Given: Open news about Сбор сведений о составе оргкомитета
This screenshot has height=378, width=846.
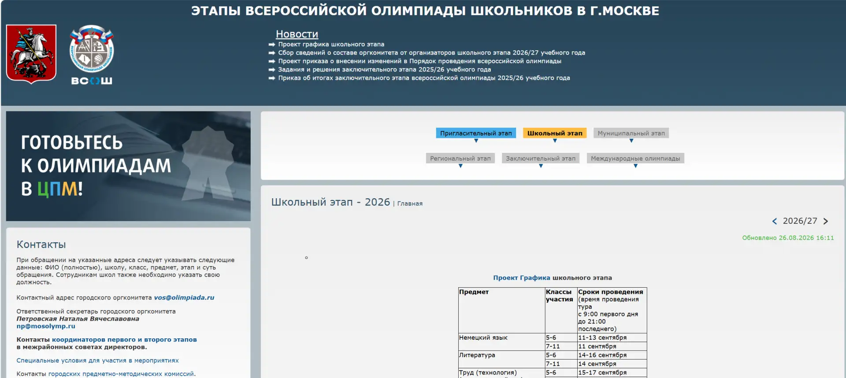Looking at the screenshot, I should click(431, 52).
